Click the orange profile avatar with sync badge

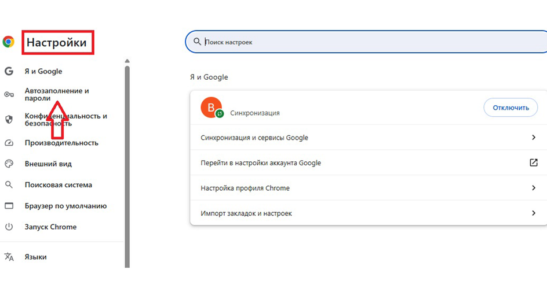tap(211, 108)
